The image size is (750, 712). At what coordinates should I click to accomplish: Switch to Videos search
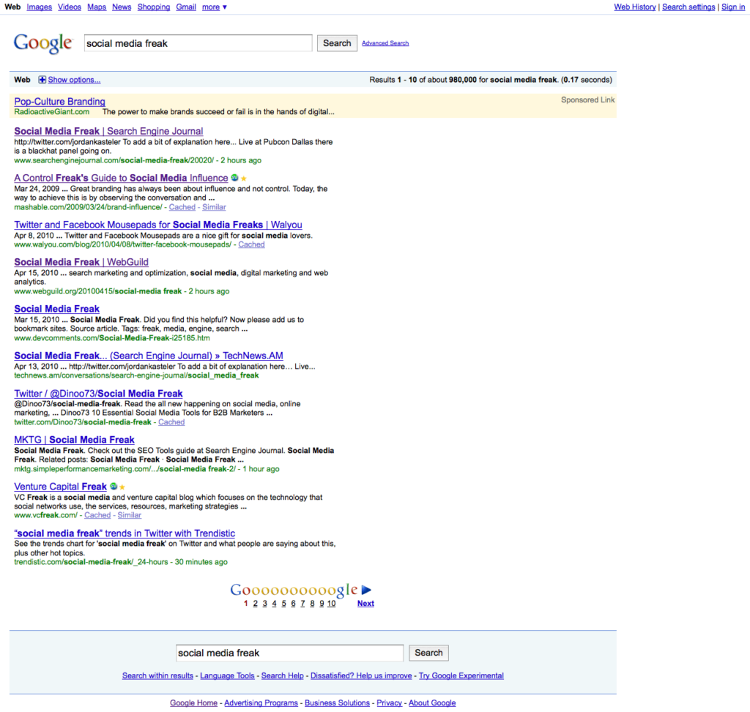70,7
